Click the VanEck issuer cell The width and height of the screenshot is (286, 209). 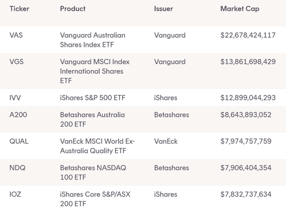click(165, 141)
